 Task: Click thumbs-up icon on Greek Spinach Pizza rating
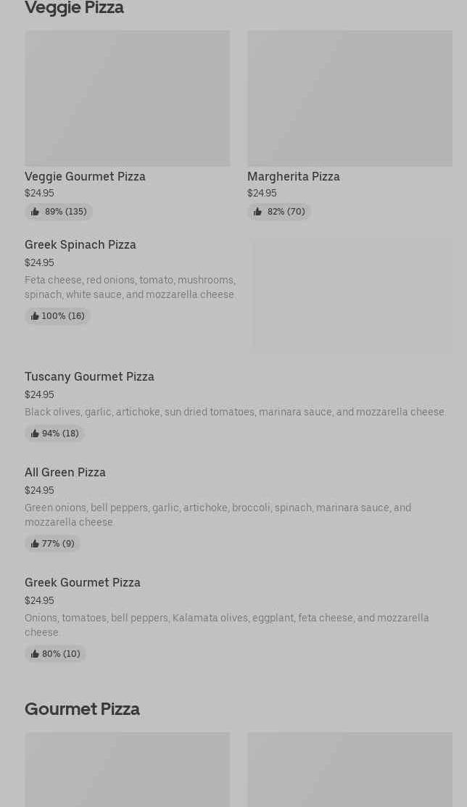click(35, 316)
